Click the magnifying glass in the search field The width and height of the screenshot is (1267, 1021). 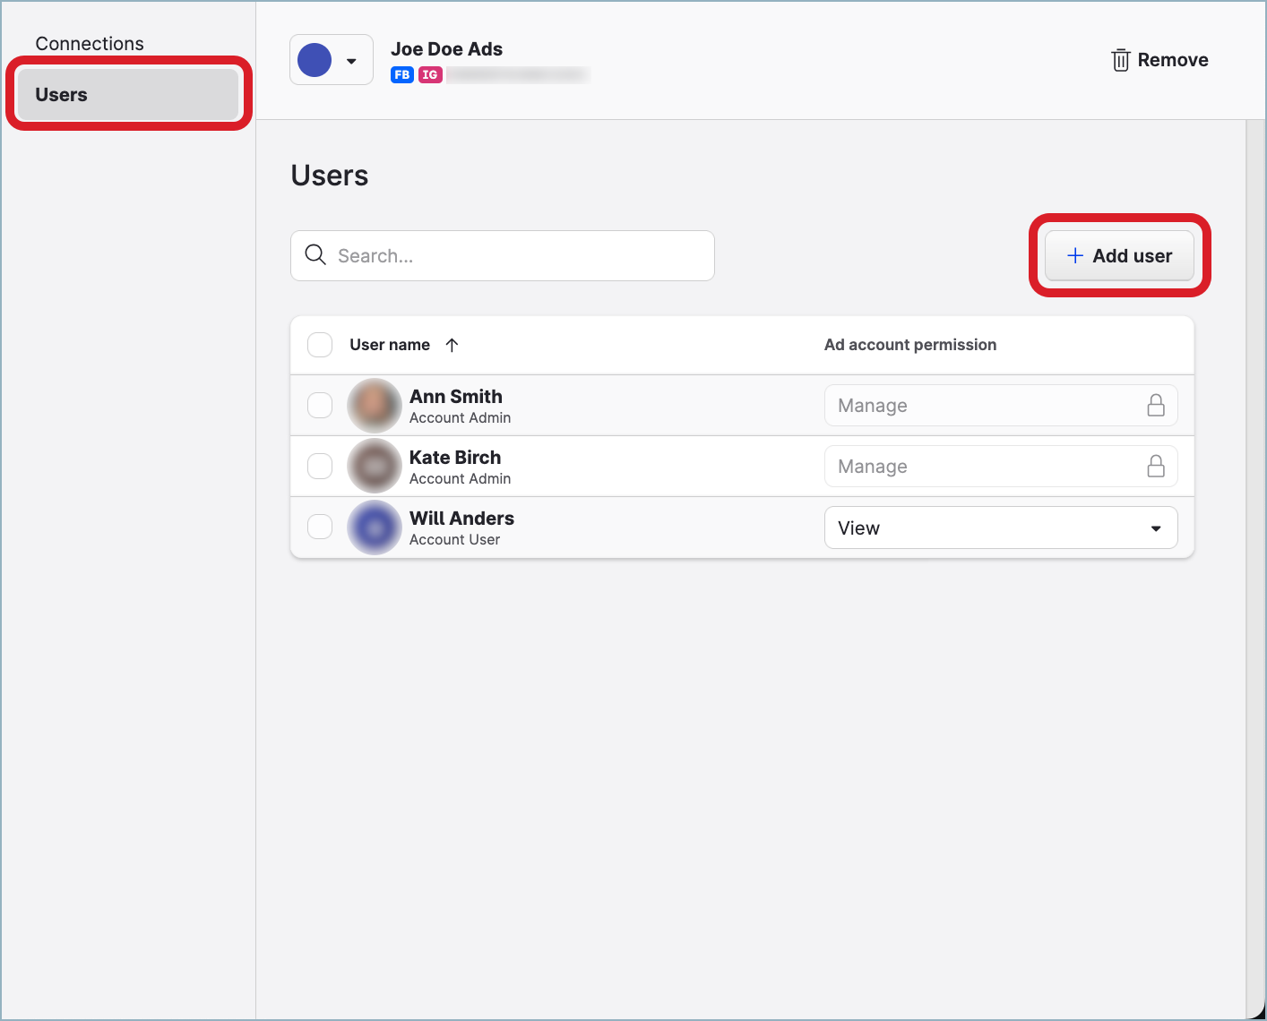[315, 255]
